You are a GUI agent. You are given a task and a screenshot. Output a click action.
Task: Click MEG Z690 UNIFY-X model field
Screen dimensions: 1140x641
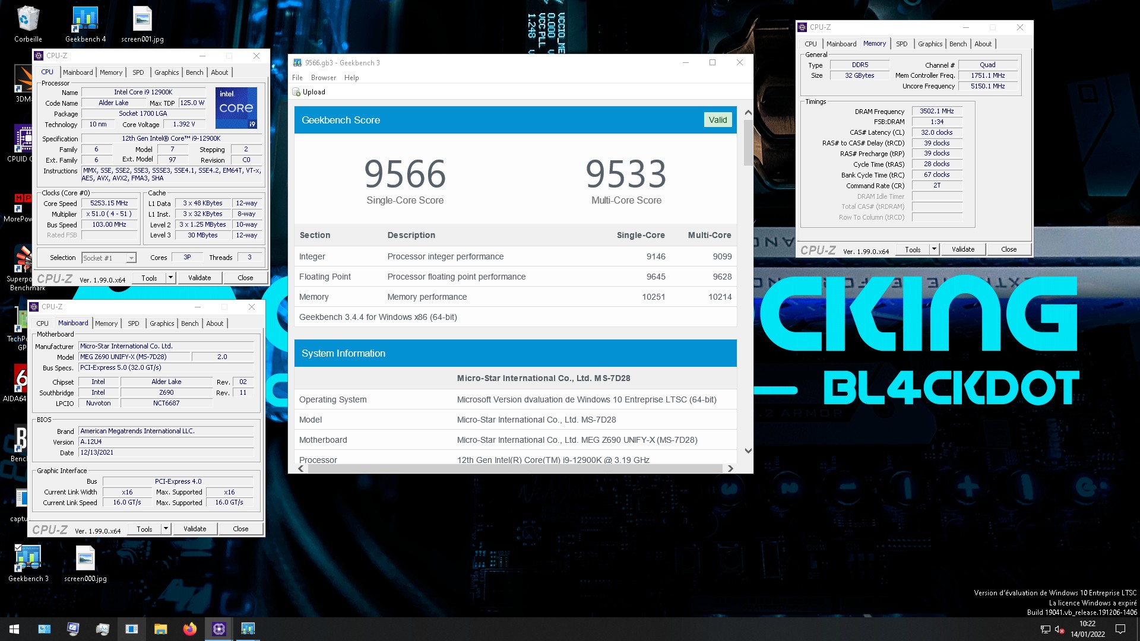pyautogui.click(x=134, y=357)
